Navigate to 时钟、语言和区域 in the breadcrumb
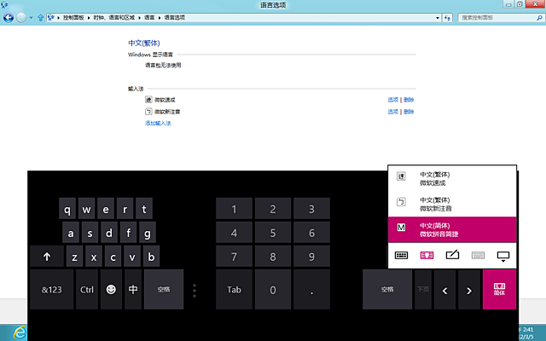546x341 pixels. click(113, 18)
